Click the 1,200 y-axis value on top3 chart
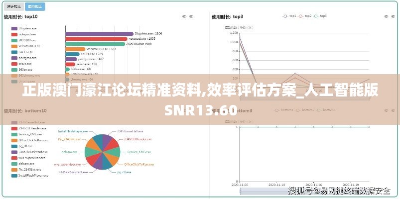Screen dimensions: 400x199 click(x=234, y=33)
